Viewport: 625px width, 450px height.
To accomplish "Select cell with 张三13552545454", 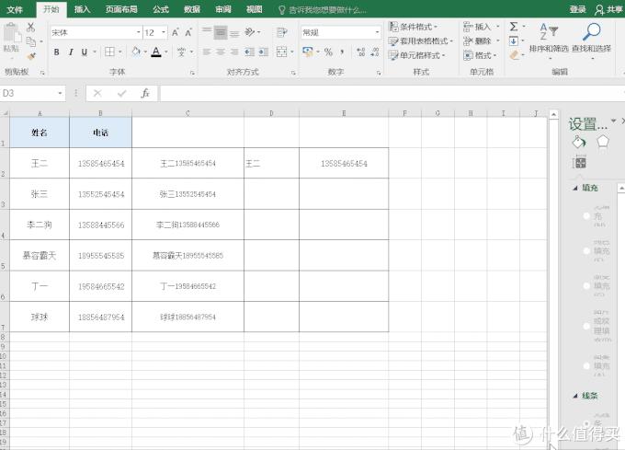I will click(187, 194).
